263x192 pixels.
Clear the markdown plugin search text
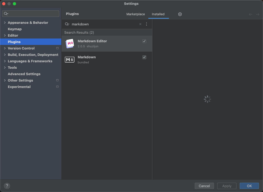pyautogui.click(x=140, y=24)
